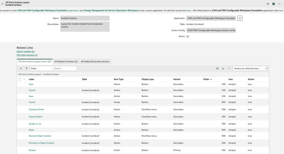Click the Application field value
This screenshot has width=284, height=154.
(211, 18)
